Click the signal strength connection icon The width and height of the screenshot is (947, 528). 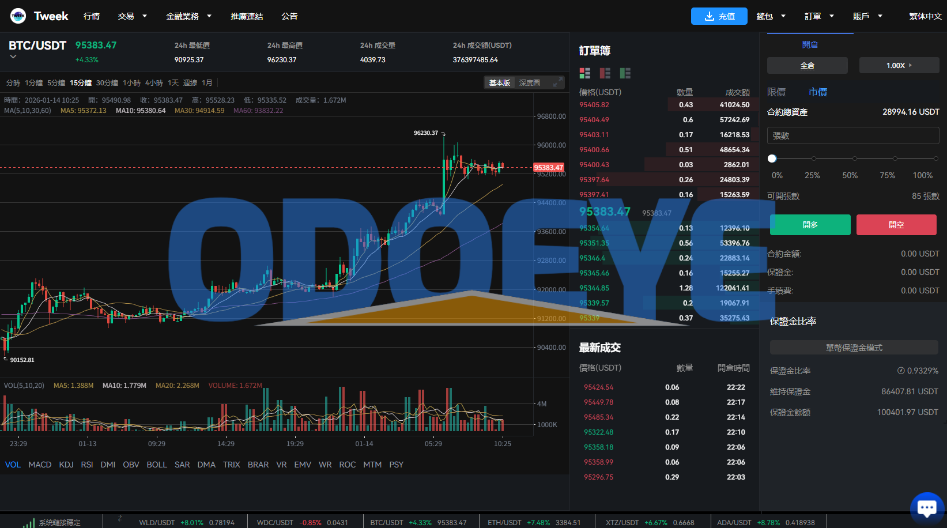coord(29,522)
